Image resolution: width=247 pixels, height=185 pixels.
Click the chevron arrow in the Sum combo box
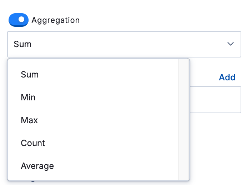230,44
